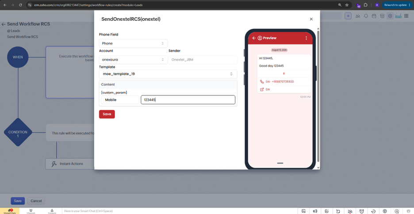Click the profile icon beside Preview title
Screen dimensions: 414x214
tap(260, 38)
